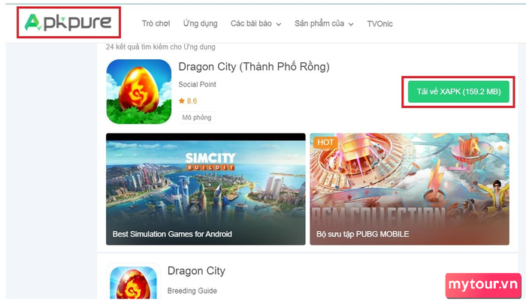Click the 8.6 rating score
The image size is (526, 304).
coord(192,101)
